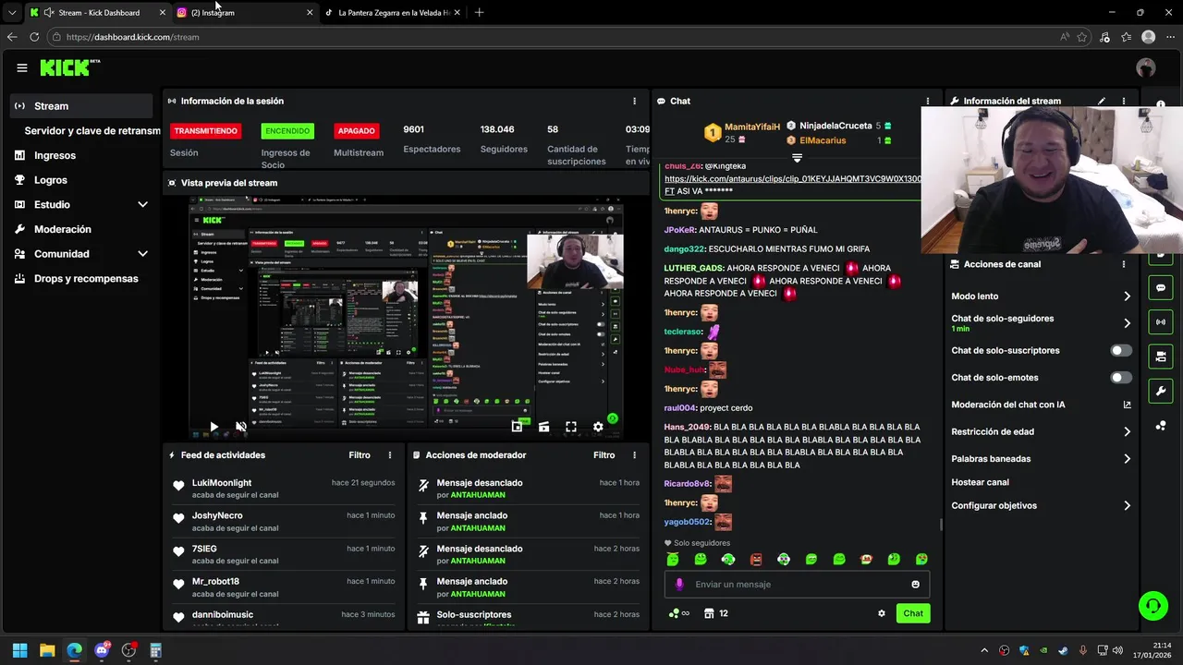The width and height of the screenshot is (1183, 665).
Task: Open Windows Start button on taskbar
Action: (x=19, y=650)
